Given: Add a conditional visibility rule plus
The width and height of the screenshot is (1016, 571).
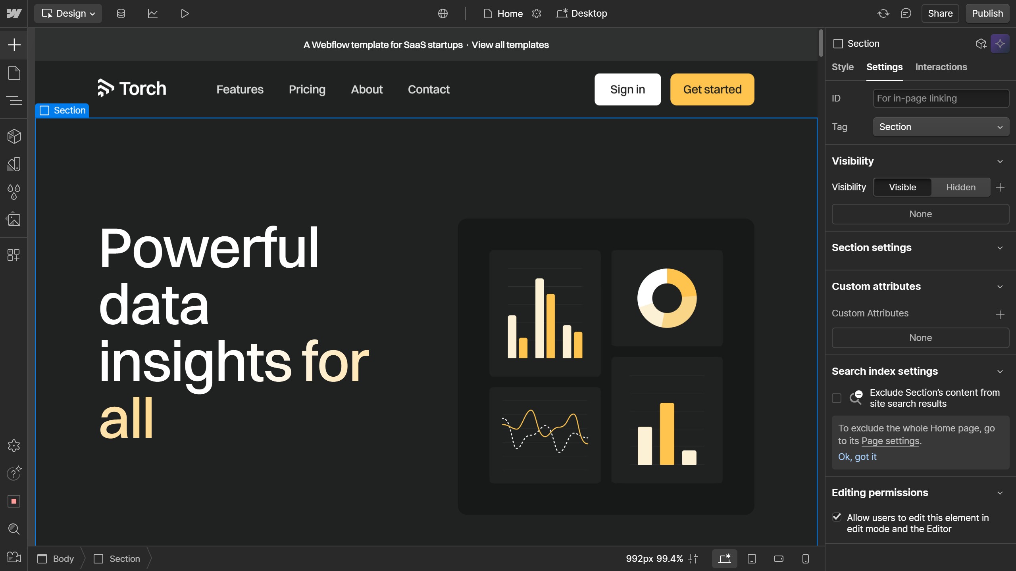Looking at the screenshot, I should [1000, 187].
